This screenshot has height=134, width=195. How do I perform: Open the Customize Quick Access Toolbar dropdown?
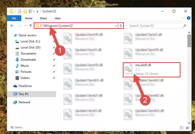(37, 12)
